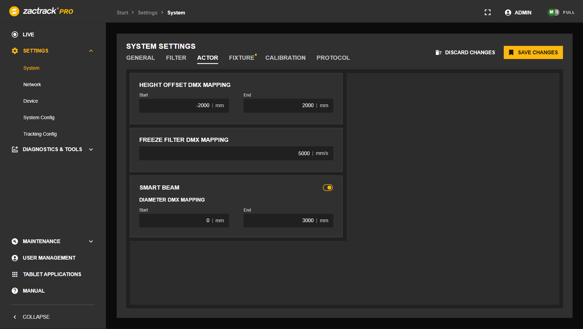Open the Network settings page

32,84
